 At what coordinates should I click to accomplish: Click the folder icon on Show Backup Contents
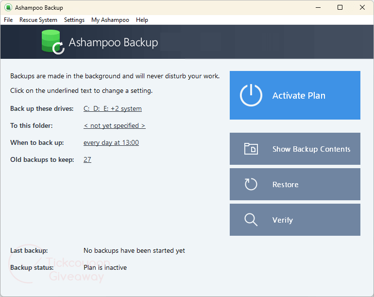pyautogui.click(x=251, y=149)
